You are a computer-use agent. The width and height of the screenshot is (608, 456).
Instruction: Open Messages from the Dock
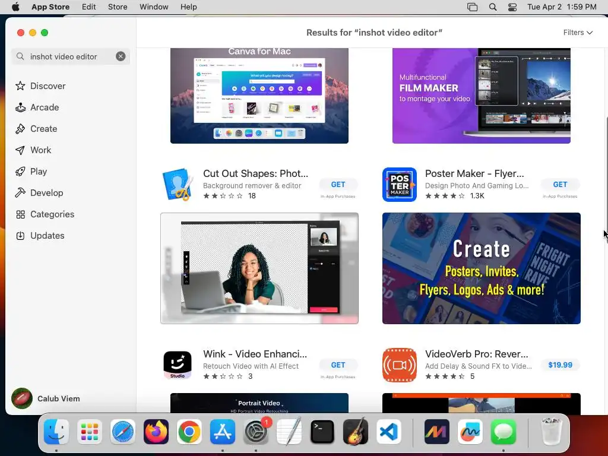[x=503, y=432]
